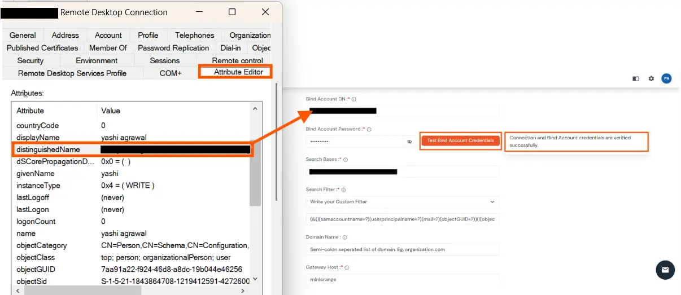681x295 pixels.
Task: Click the info icon beside Bind Account DN
Action: pos(354,99)
